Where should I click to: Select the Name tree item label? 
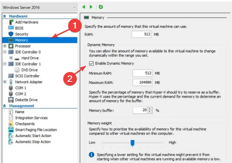click(20, 112)
